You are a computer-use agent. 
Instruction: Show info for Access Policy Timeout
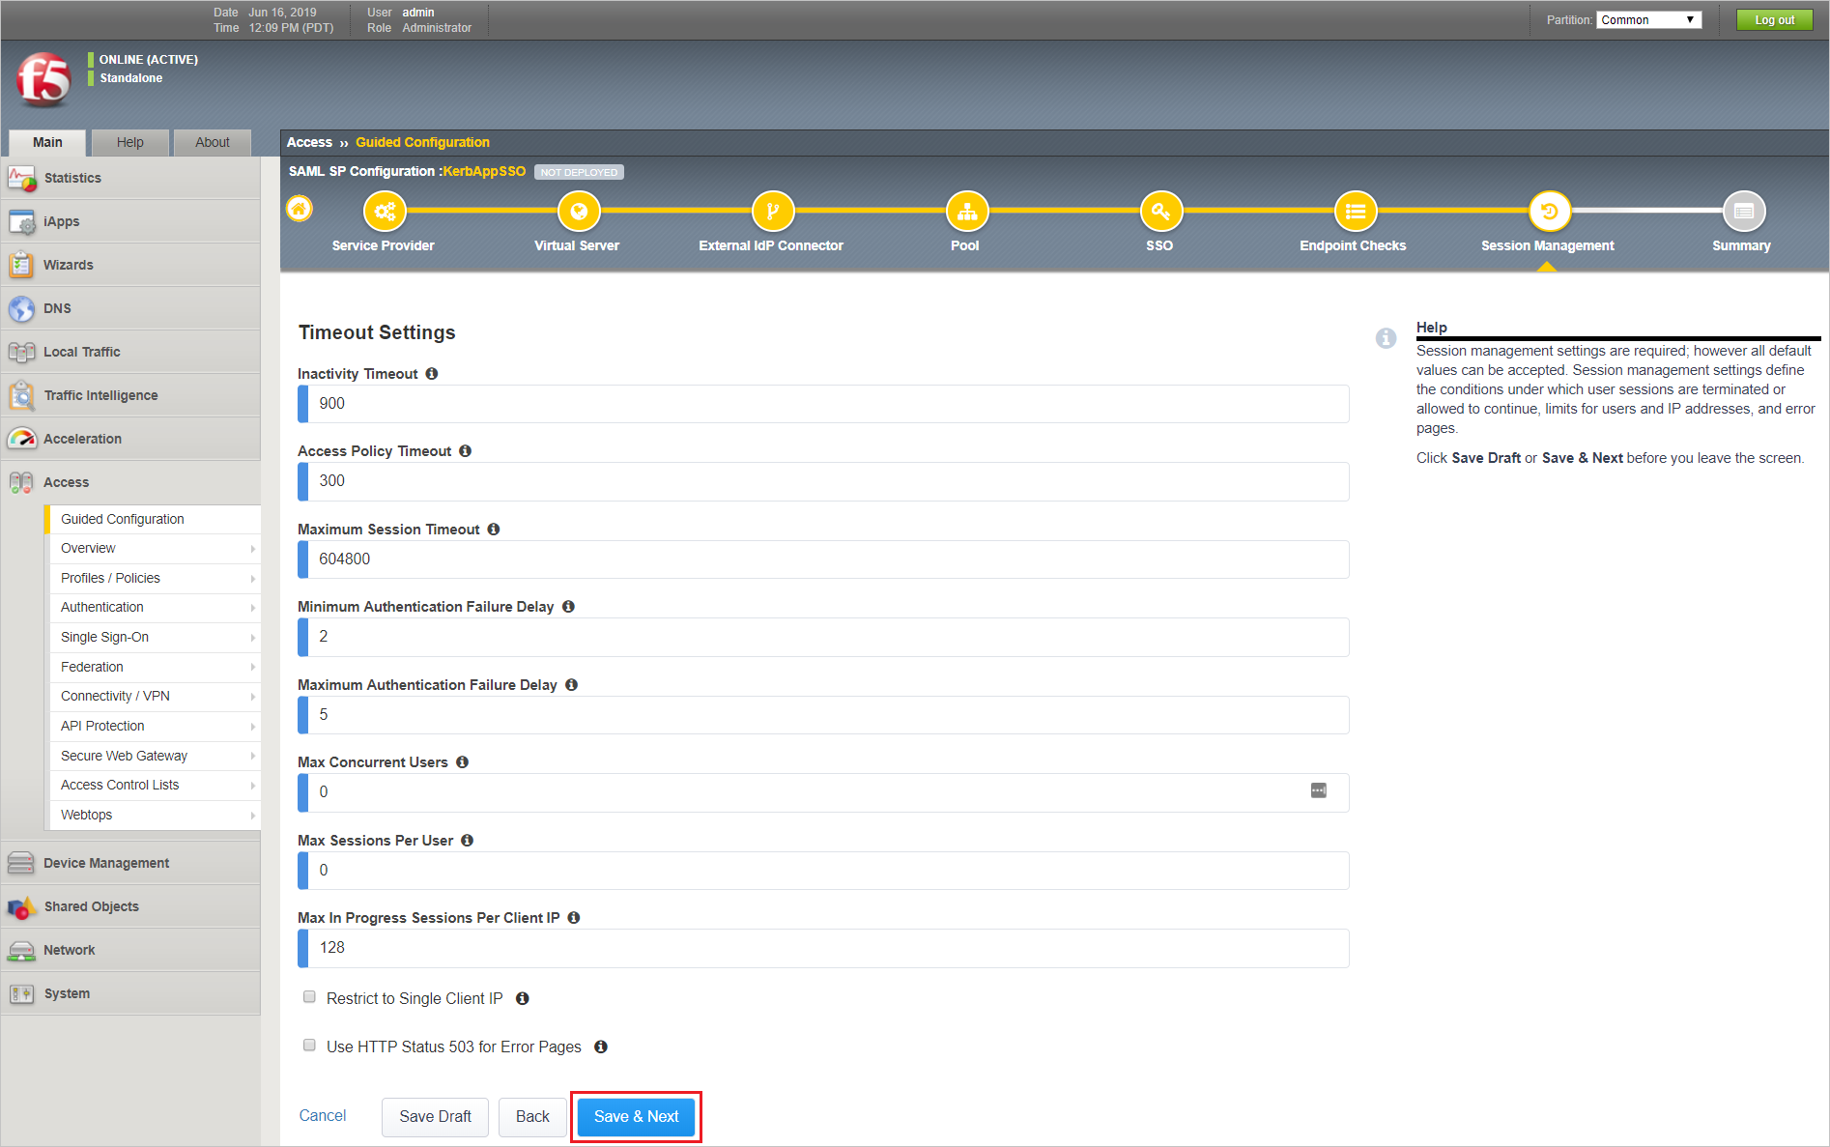(x=465, y=451)
